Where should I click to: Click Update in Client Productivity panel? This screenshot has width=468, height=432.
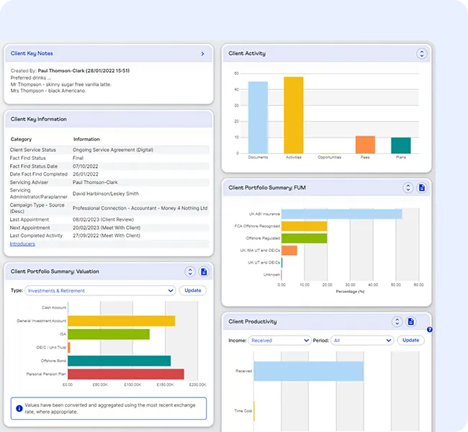410,340
